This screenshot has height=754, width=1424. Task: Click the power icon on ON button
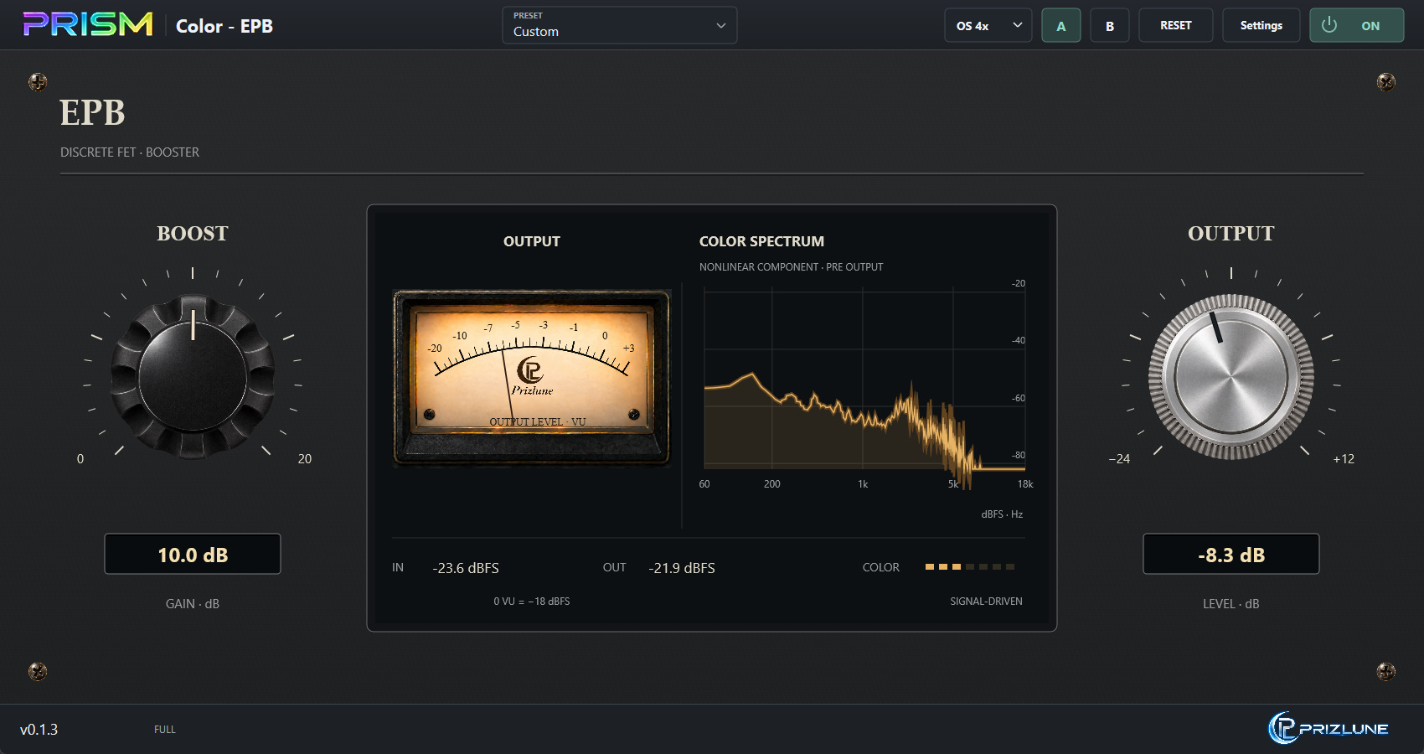(x=1329, y=25)
